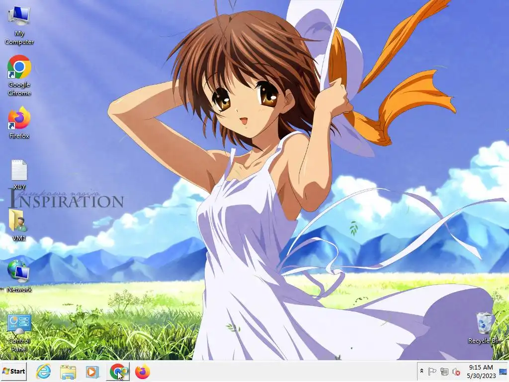Launch Windows Media Player from the taskbar
Viewport: 509px width, 382px height.
(x=92, y=371)
